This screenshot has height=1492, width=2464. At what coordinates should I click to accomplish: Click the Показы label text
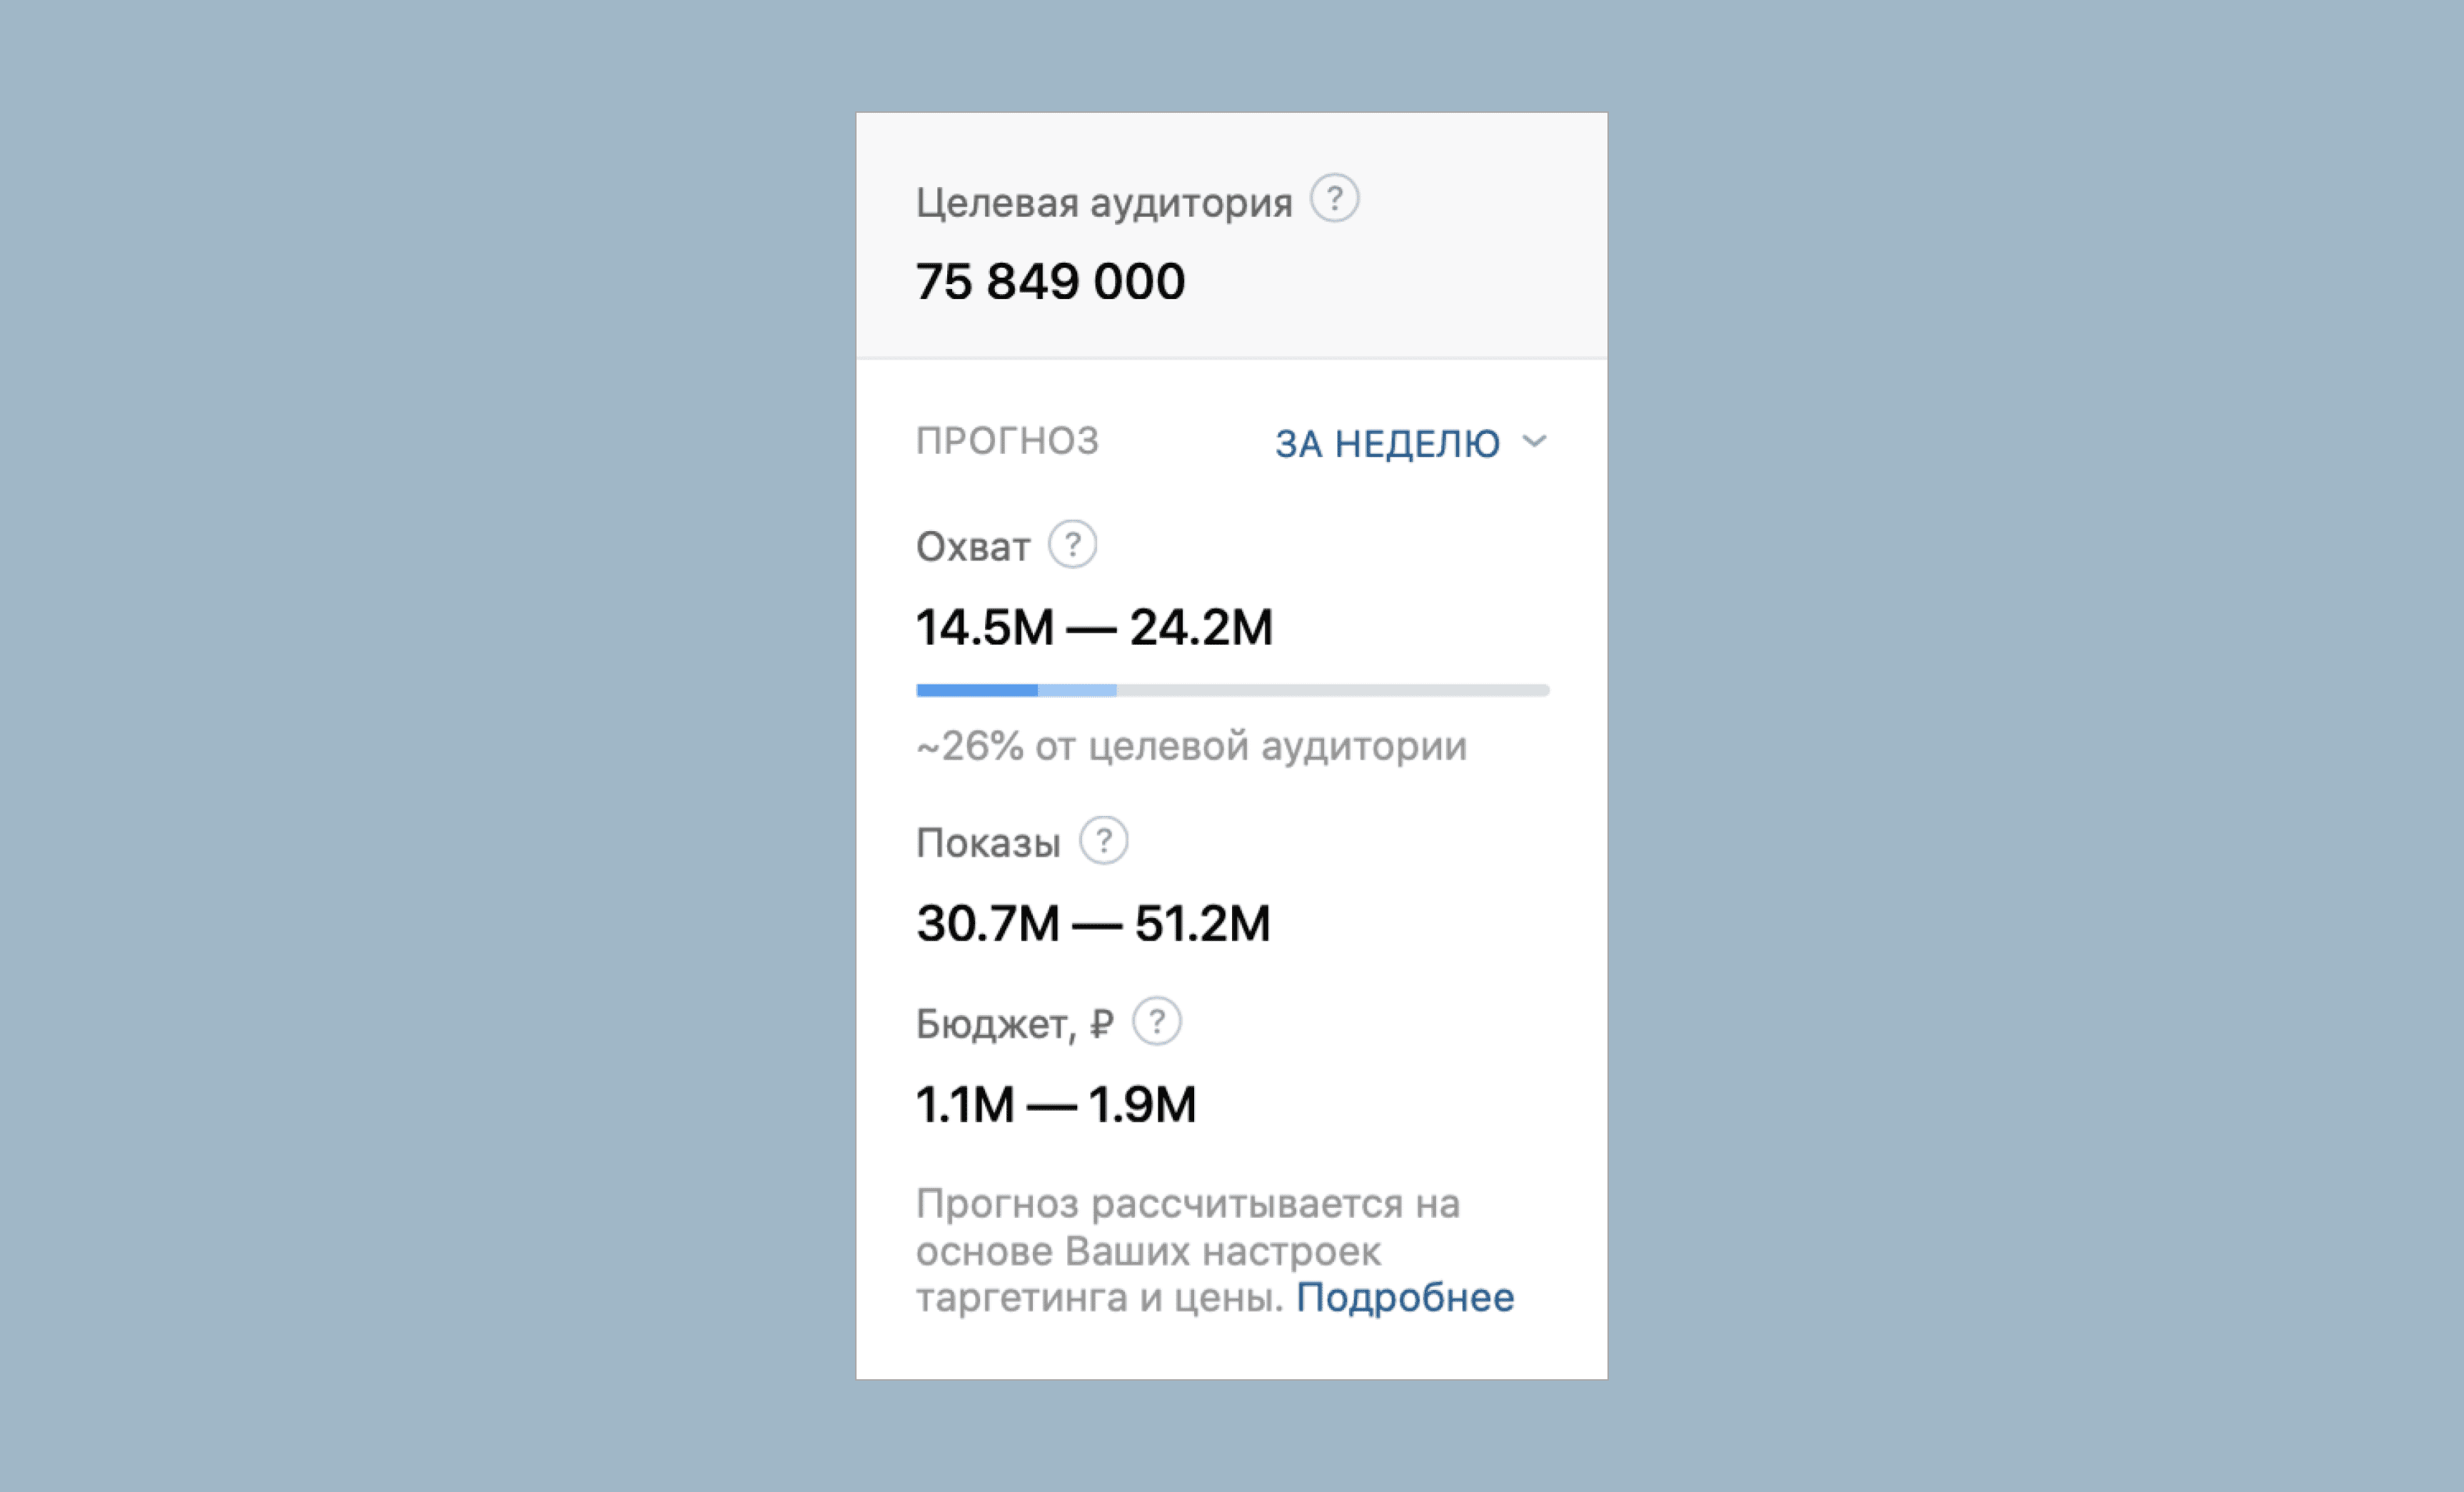988,843
